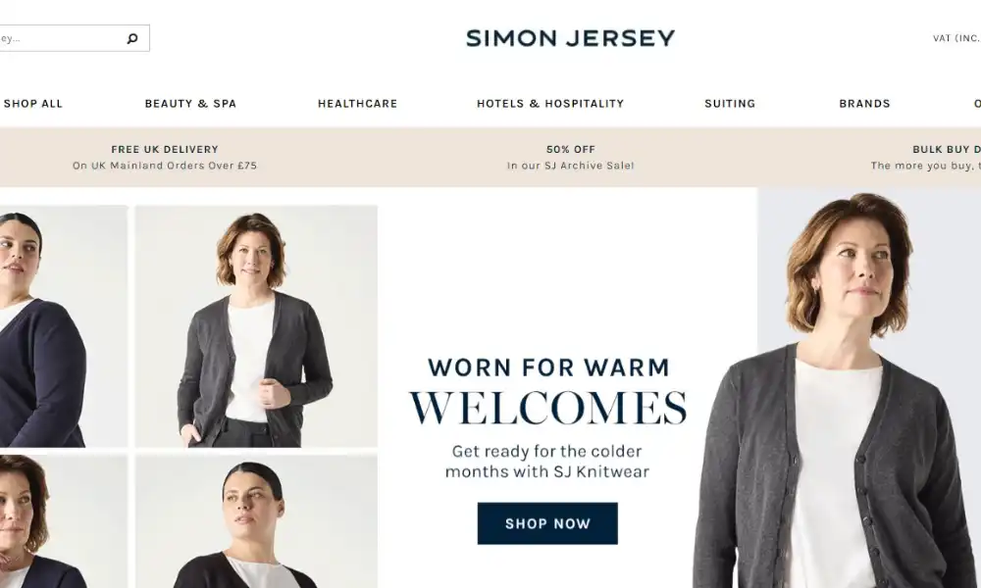
Task: Open the Free UK Delivery promo
Action: 165,158
